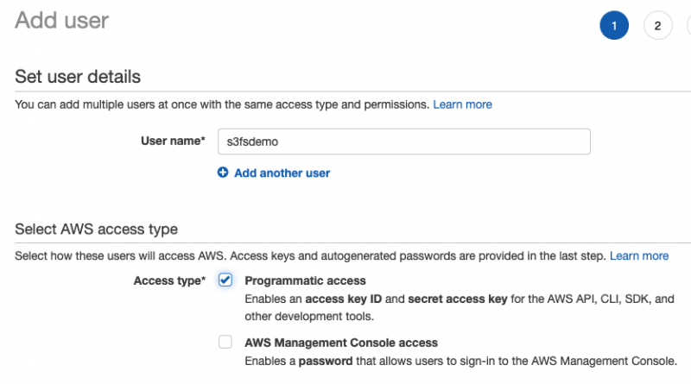Screen dimensions: 691x384
Task: Click the Access type* label
Action: tap(169, 280)
